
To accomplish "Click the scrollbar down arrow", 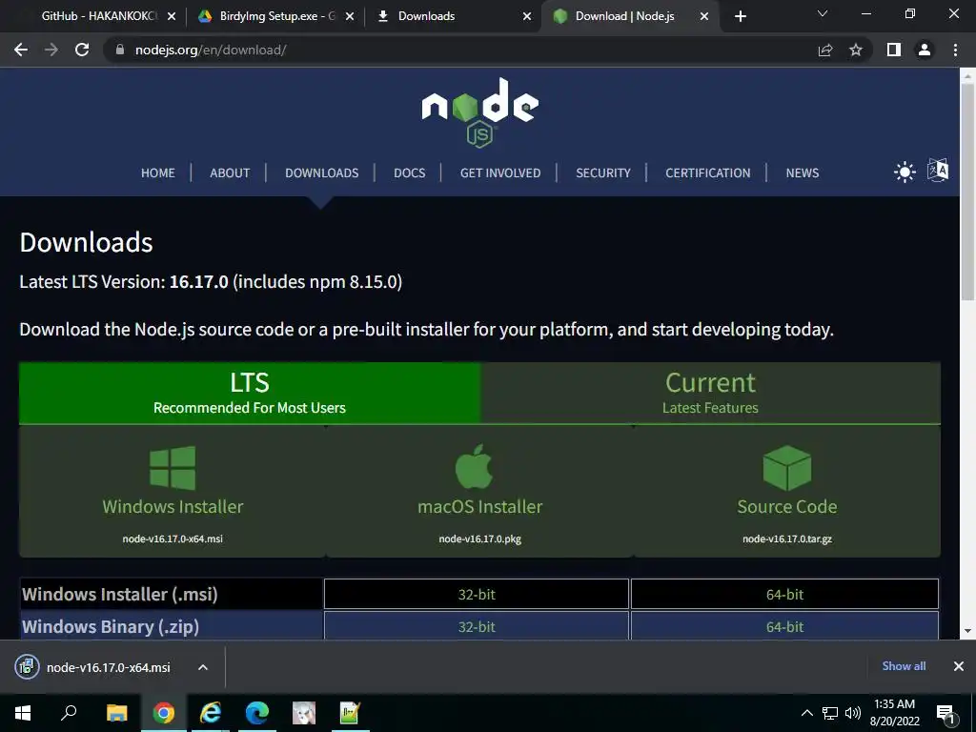I will [x=967, y=631].
